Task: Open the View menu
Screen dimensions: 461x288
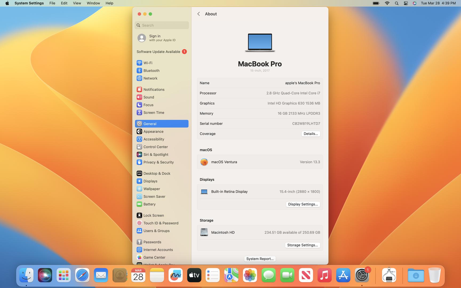Action: (x=77, y=3)
